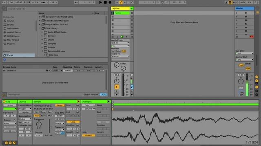
Task: Show Launch box via L circle icon
Action: (7, 143)
